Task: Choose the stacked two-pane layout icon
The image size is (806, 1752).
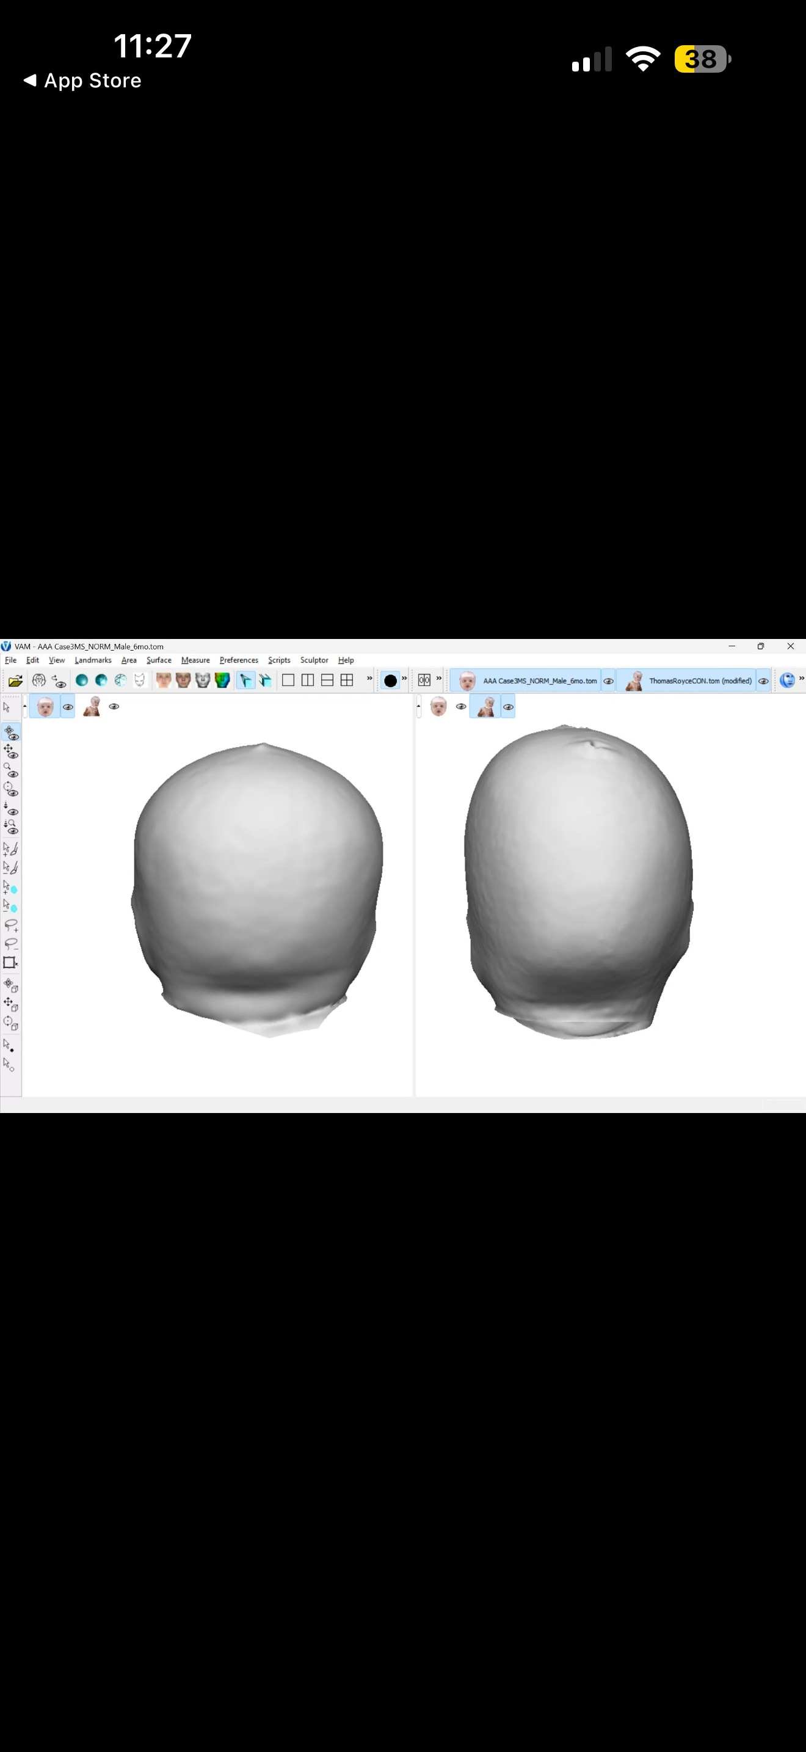Action: 327,680
